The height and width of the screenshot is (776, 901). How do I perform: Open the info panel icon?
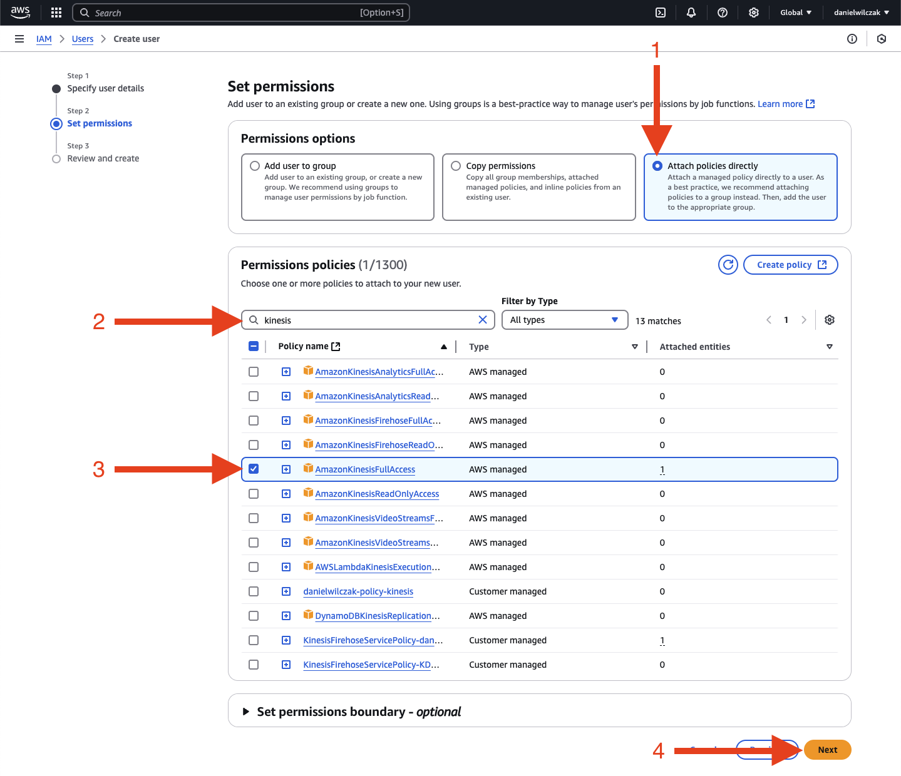[852, 39]
